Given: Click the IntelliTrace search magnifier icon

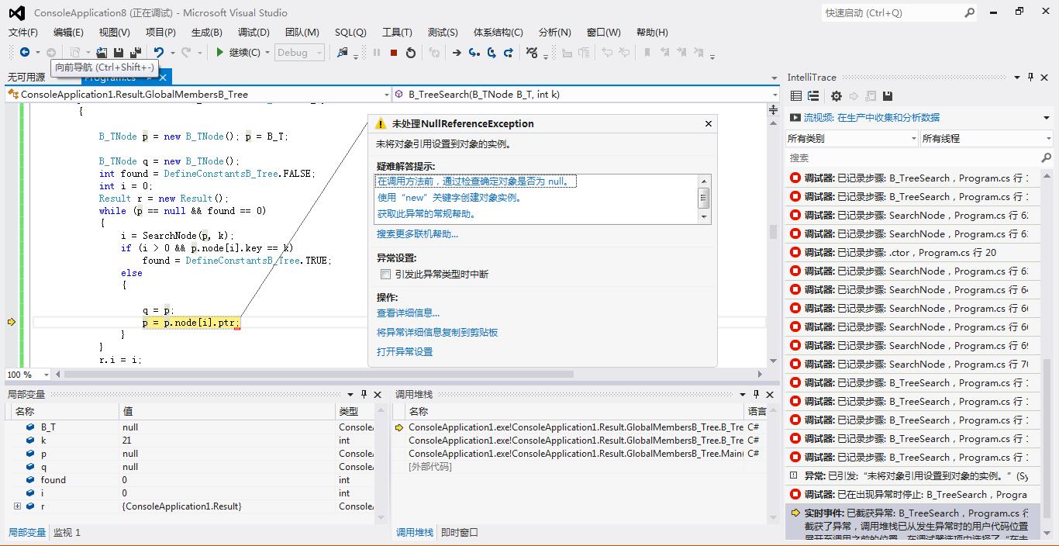Looking at the screenshot, I should [1046, 157].
